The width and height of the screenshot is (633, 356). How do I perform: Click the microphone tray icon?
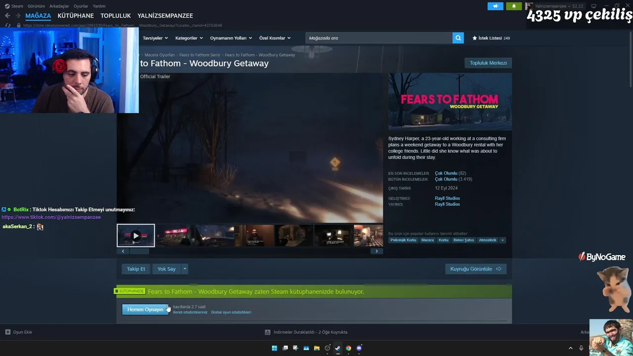click(581, 348)
